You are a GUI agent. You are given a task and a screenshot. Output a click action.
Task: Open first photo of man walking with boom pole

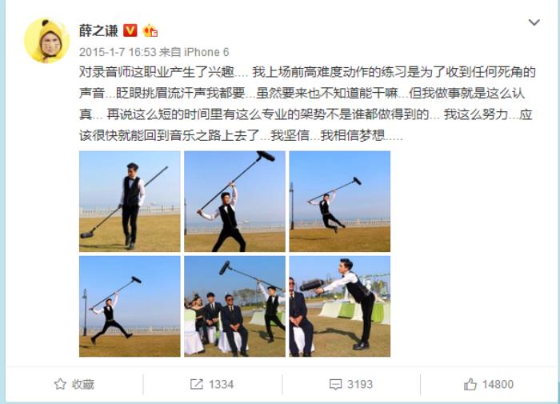point(130,202)
